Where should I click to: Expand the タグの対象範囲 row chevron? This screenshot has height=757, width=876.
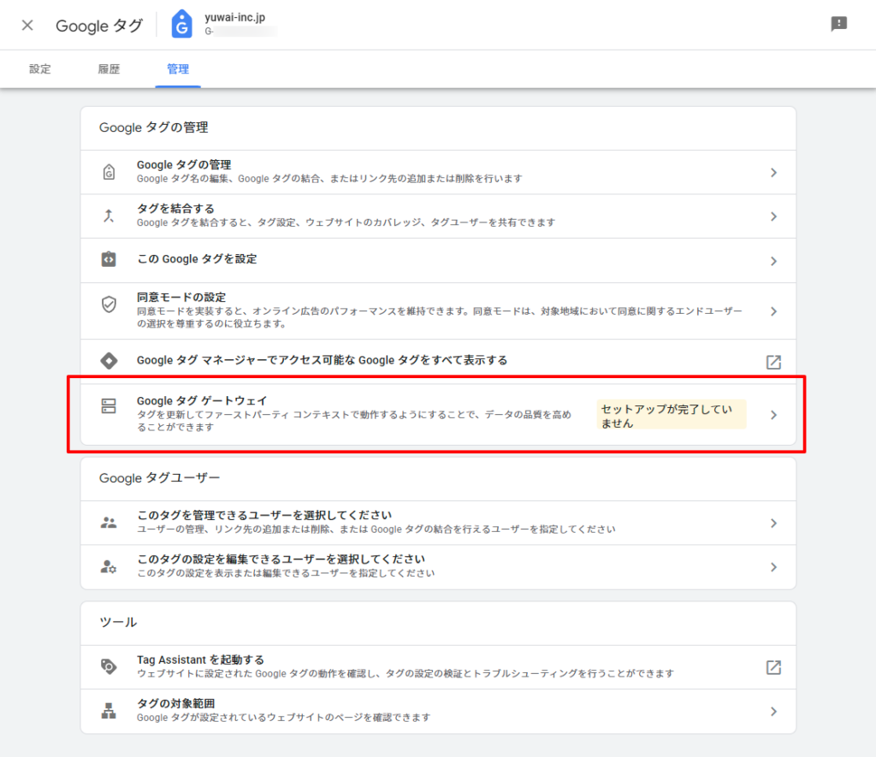point(773,711)
